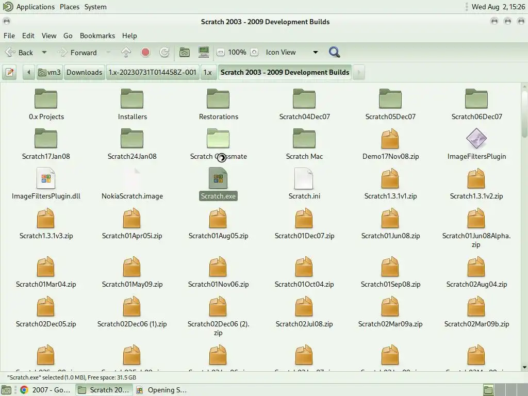Click the clock showing Wed Aug 2
The width and height of the screenshot is (528, 396).
click(499, 7)
